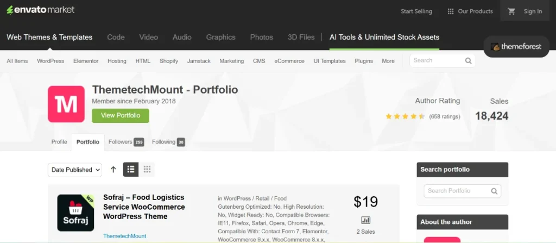Screen dimensions: 556x243
Task: Switch to grid view layout
Action: click(x=147, y=170)
